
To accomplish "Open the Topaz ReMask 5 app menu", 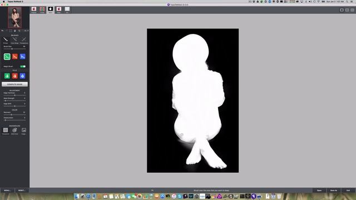I will pyautogui.click(x=15, y=1).
